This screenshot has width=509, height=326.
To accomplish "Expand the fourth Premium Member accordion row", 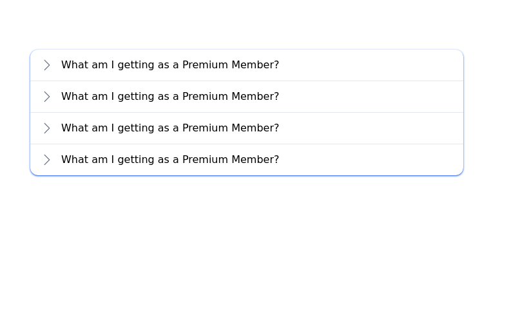I will point(246,160).
